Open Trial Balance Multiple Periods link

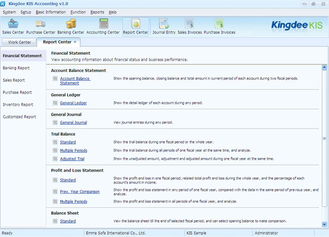click(x=73, y=150)
